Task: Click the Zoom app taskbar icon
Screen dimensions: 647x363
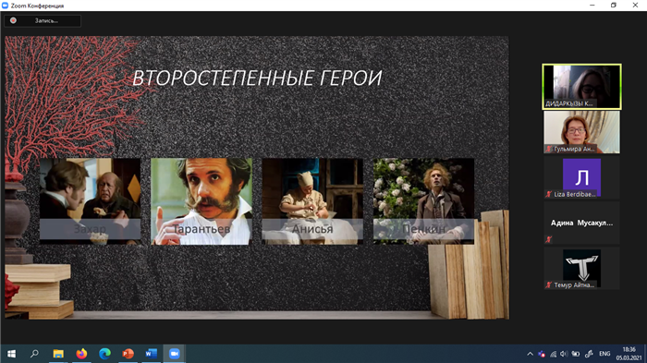Action: [x=174, y=354]
